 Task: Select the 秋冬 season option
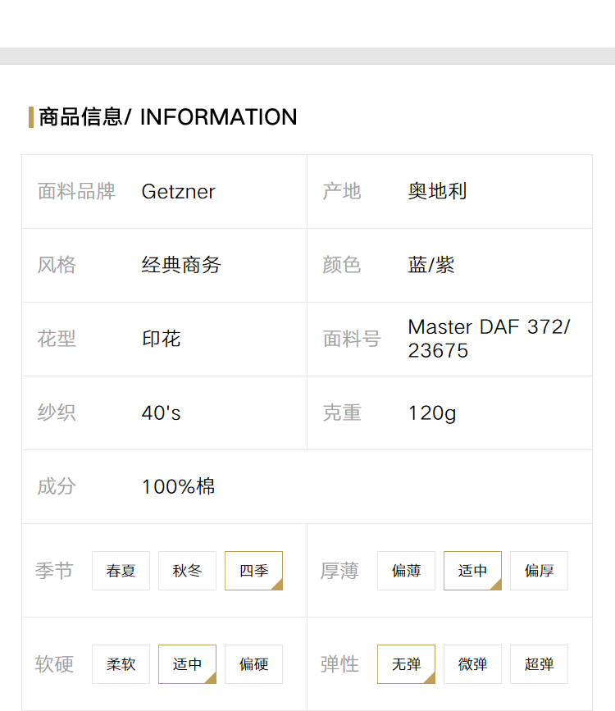click(x=187, y=571)
